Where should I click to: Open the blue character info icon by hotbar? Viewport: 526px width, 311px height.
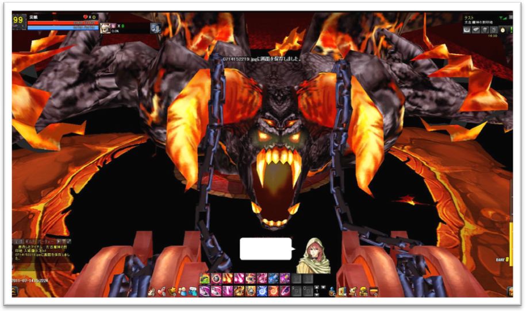point(332,291)
